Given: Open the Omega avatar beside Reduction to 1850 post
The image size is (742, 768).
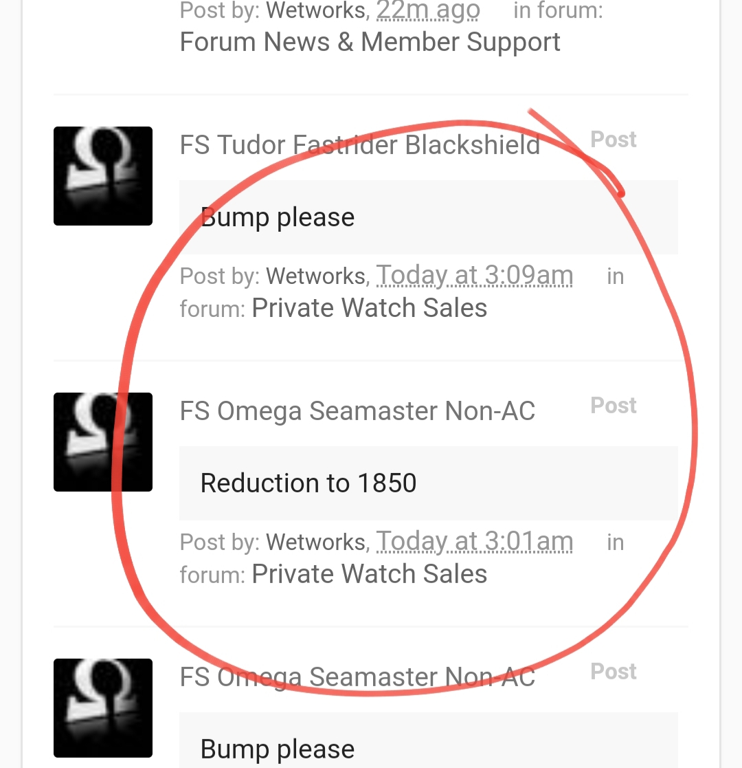Looking at the screenshot, I should click(x=103, y=442).
